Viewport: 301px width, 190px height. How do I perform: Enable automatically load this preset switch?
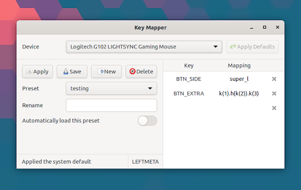(x=147, y=121)
